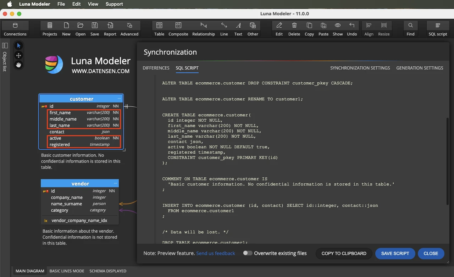Follow the Send us feedback link
The image size is (454, 277).
tap(216, 253)
